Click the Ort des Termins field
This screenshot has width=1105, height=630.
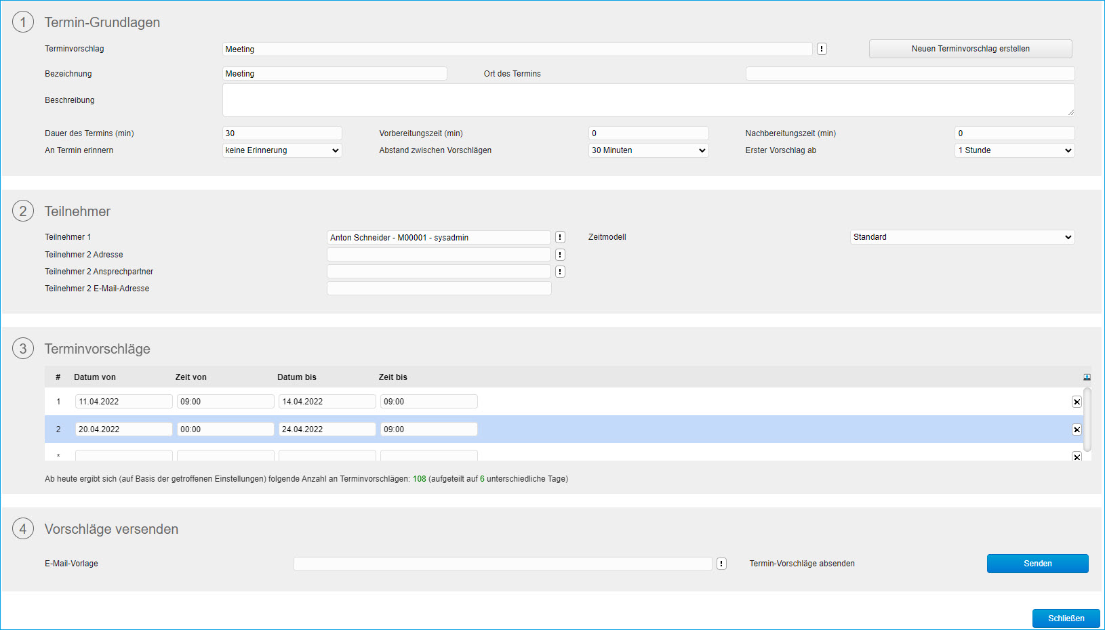click(910, 74)
